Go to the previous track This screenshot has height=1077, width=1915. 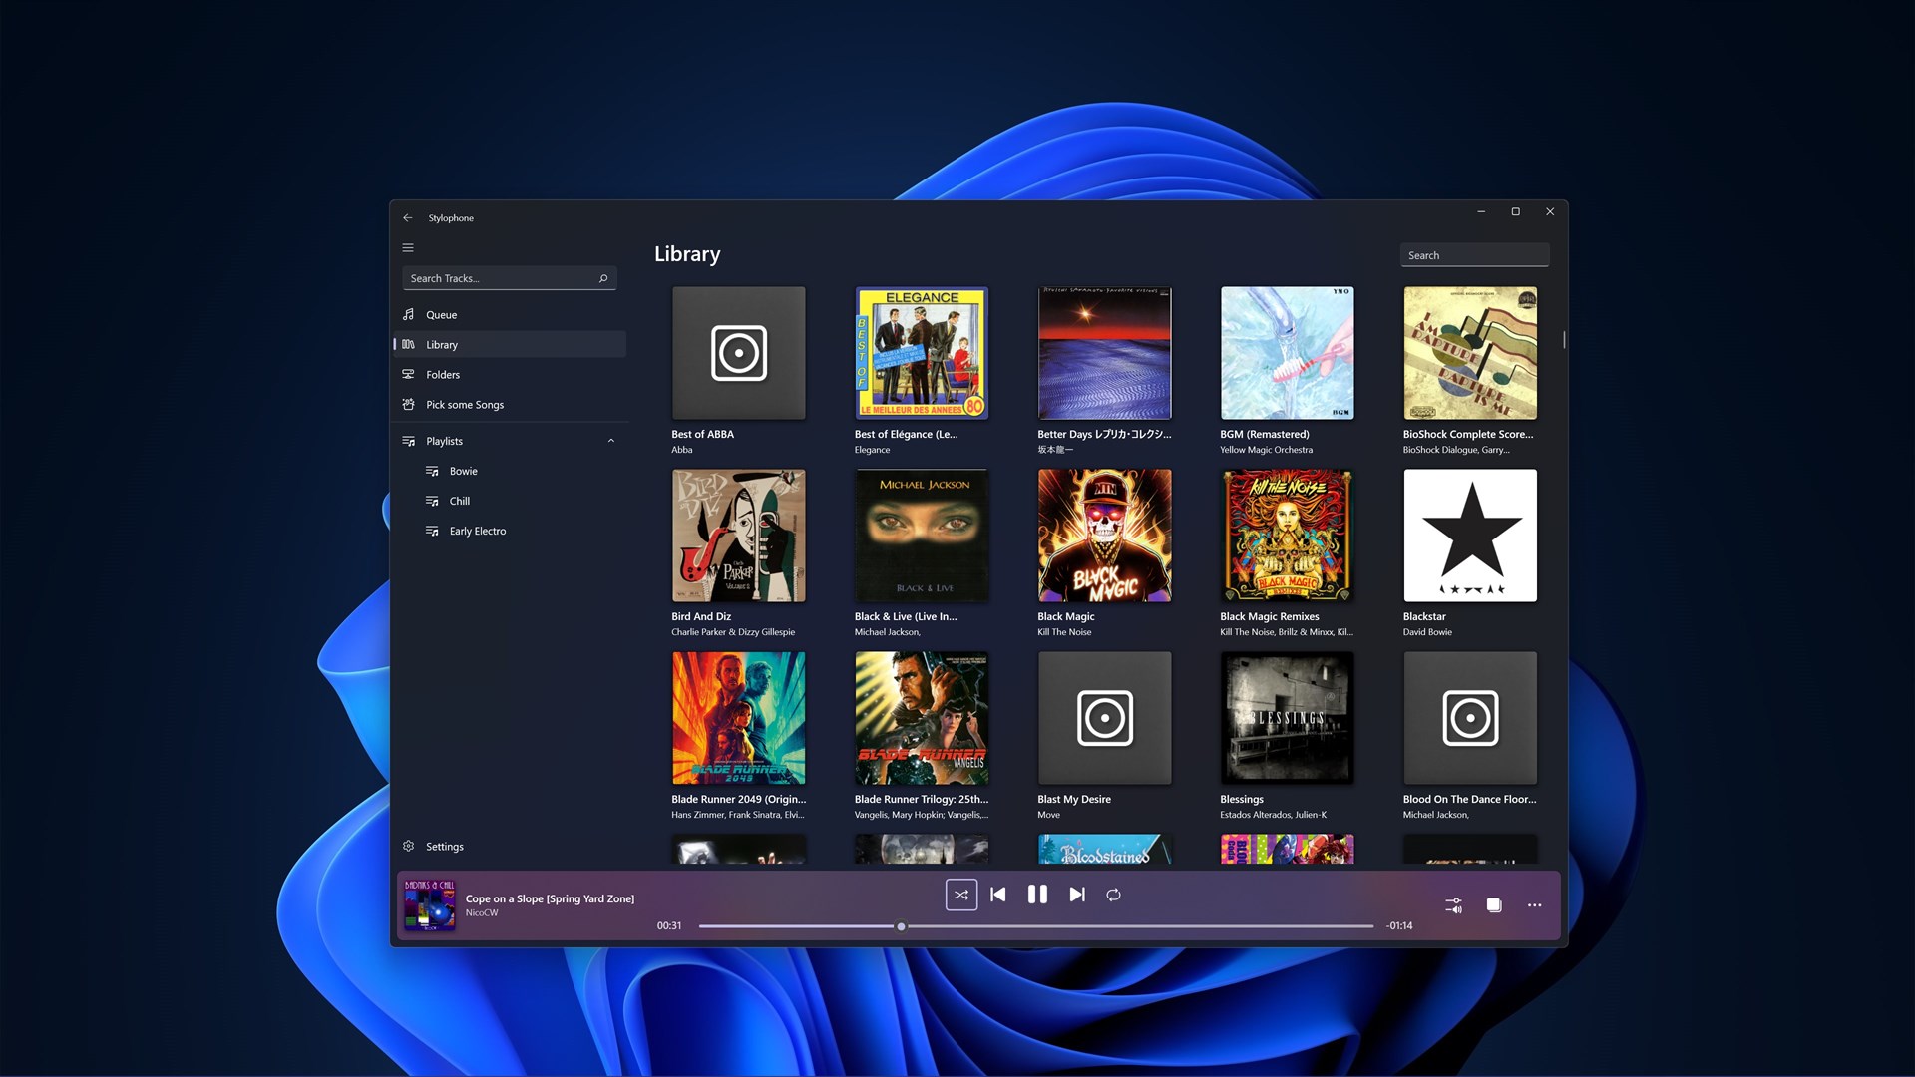pos(998,895)
